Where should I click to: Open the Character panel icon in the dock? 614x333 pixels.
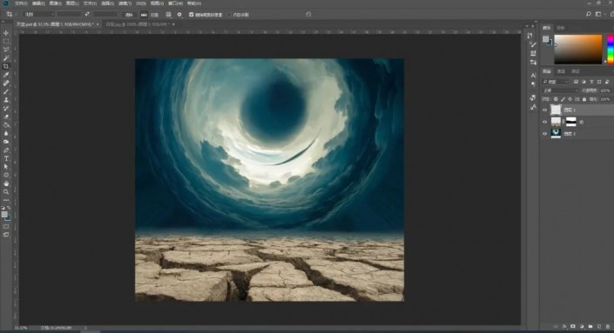533,75
